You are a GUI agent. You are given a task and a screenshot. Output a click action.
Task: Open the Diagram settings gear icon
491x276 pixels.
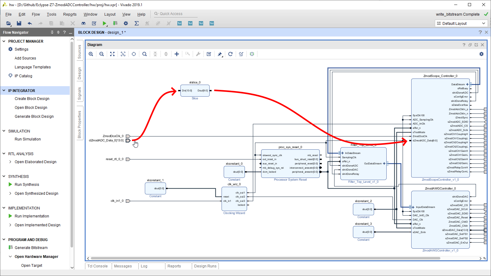tap(481, 54)
